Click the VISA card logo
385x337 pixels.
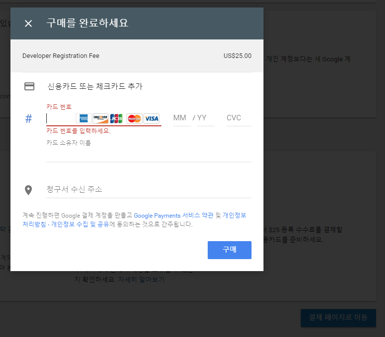151,119
